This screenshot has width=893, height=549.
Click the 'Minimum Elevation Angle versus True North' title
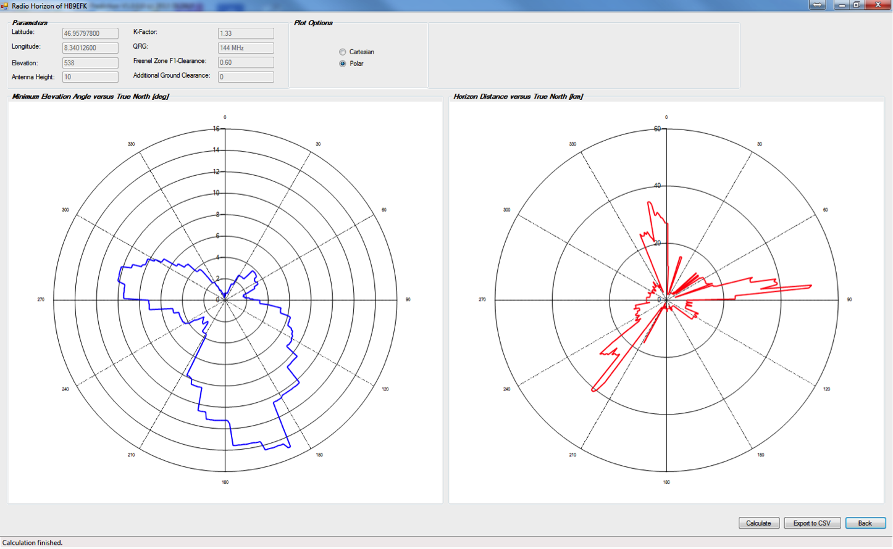[x=91, y=97]
